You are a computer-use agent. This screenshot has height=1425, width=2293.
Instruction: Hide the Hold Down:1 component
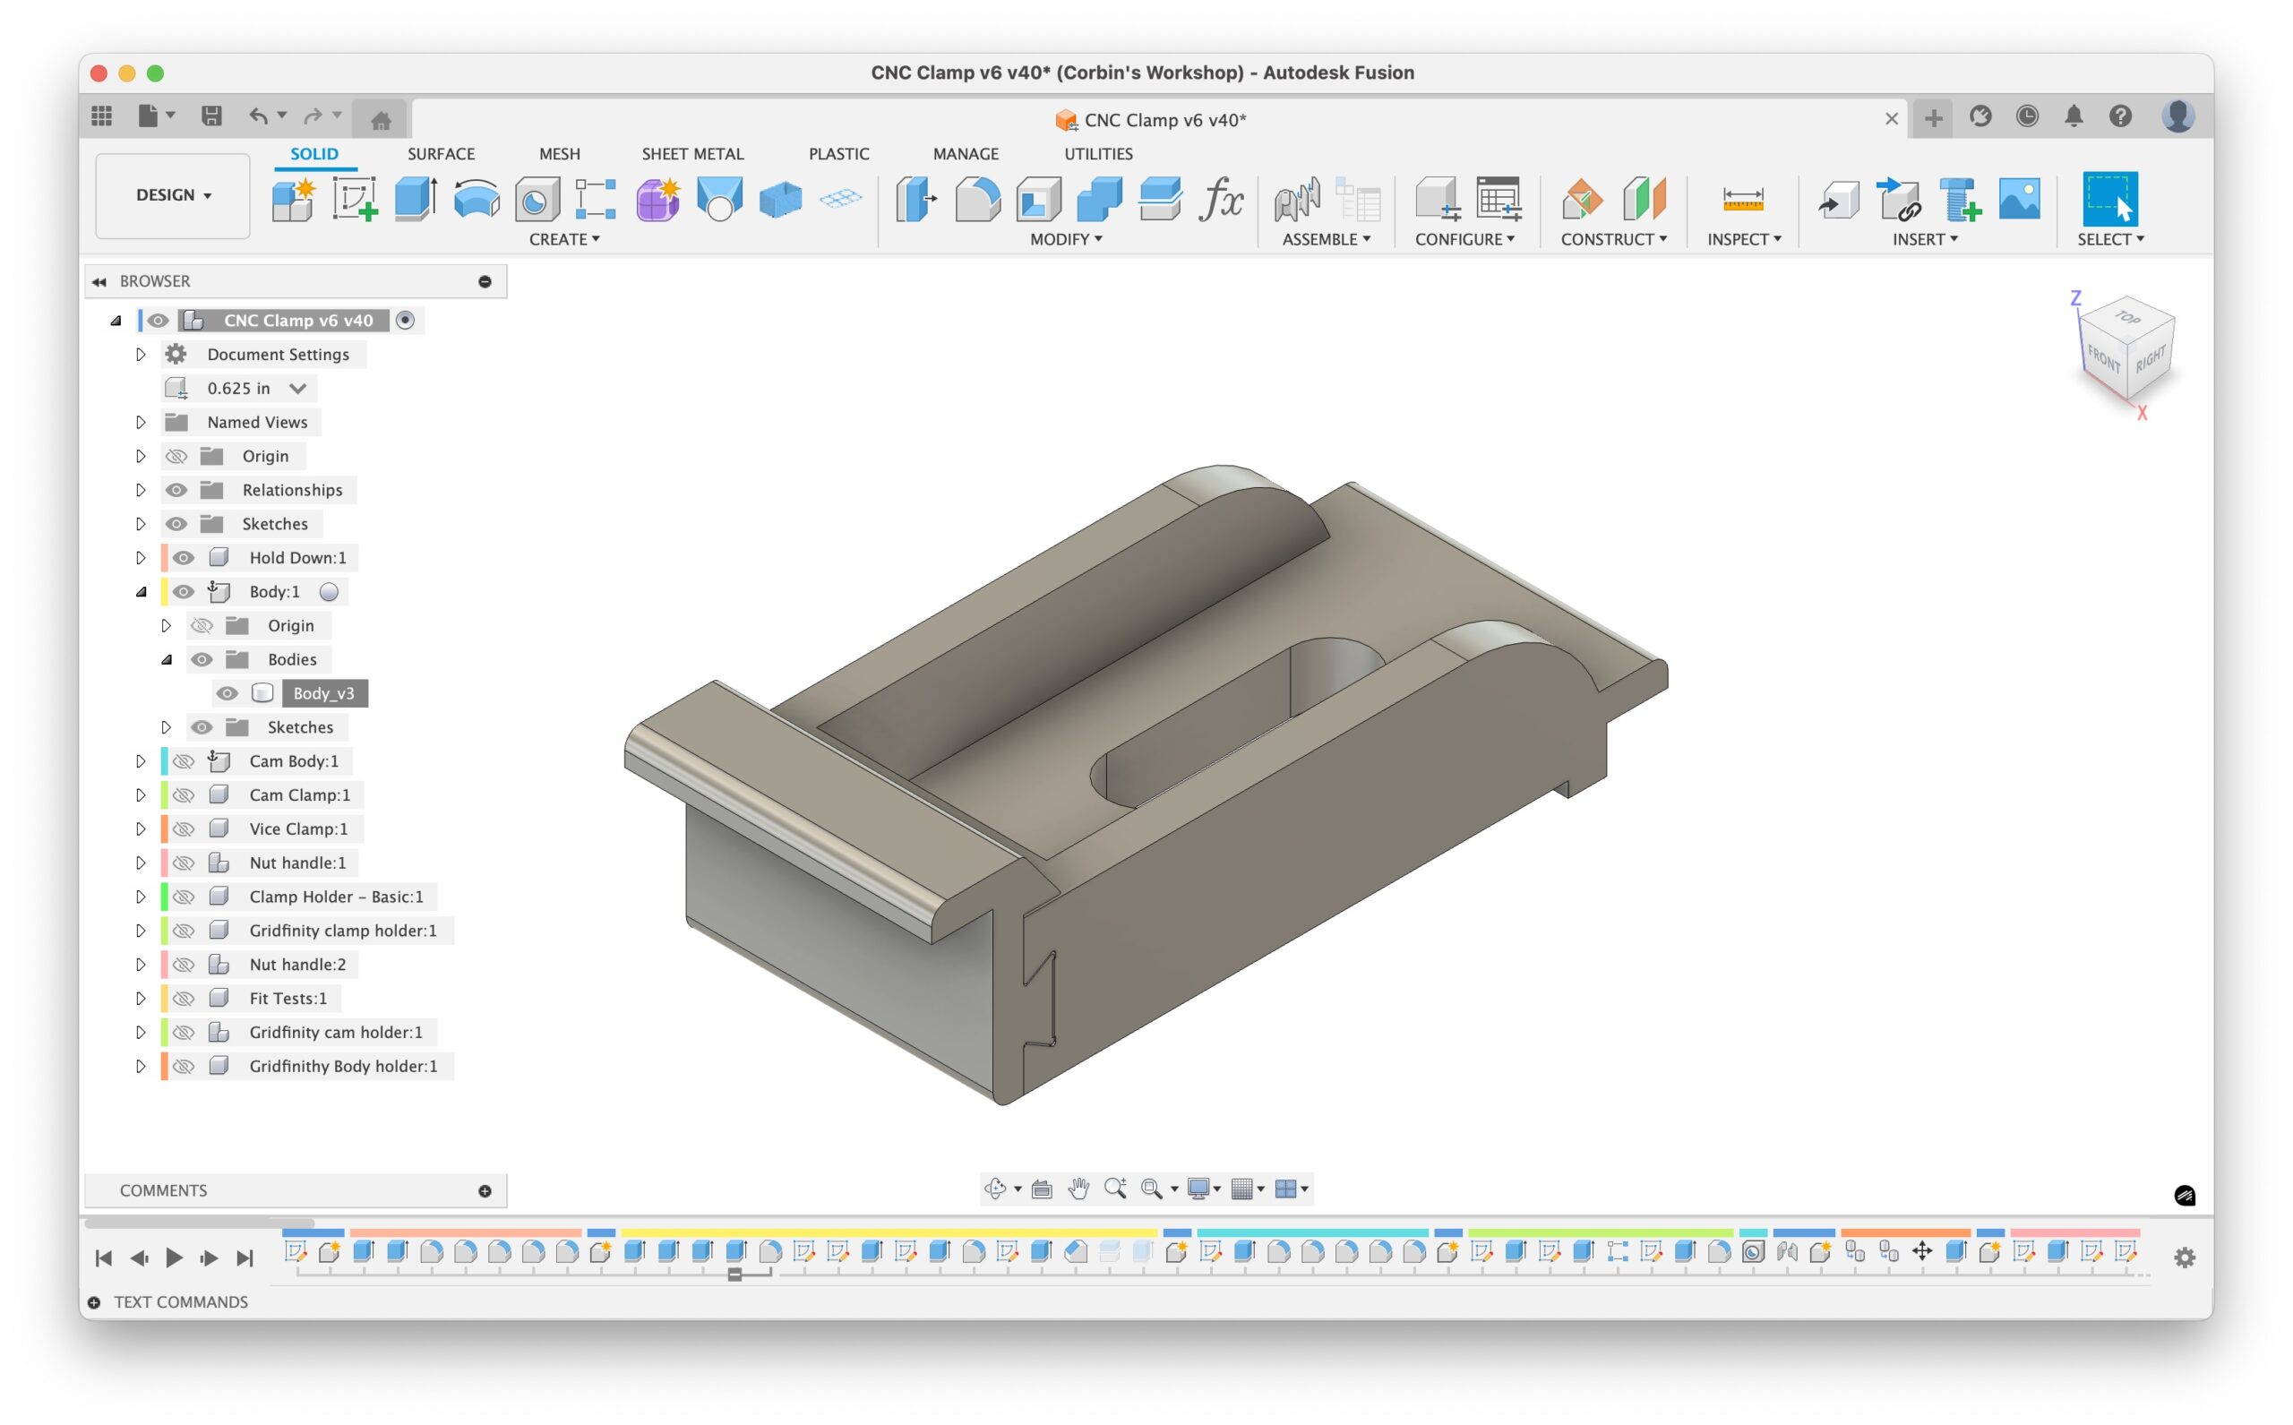(x=184, y=558)
